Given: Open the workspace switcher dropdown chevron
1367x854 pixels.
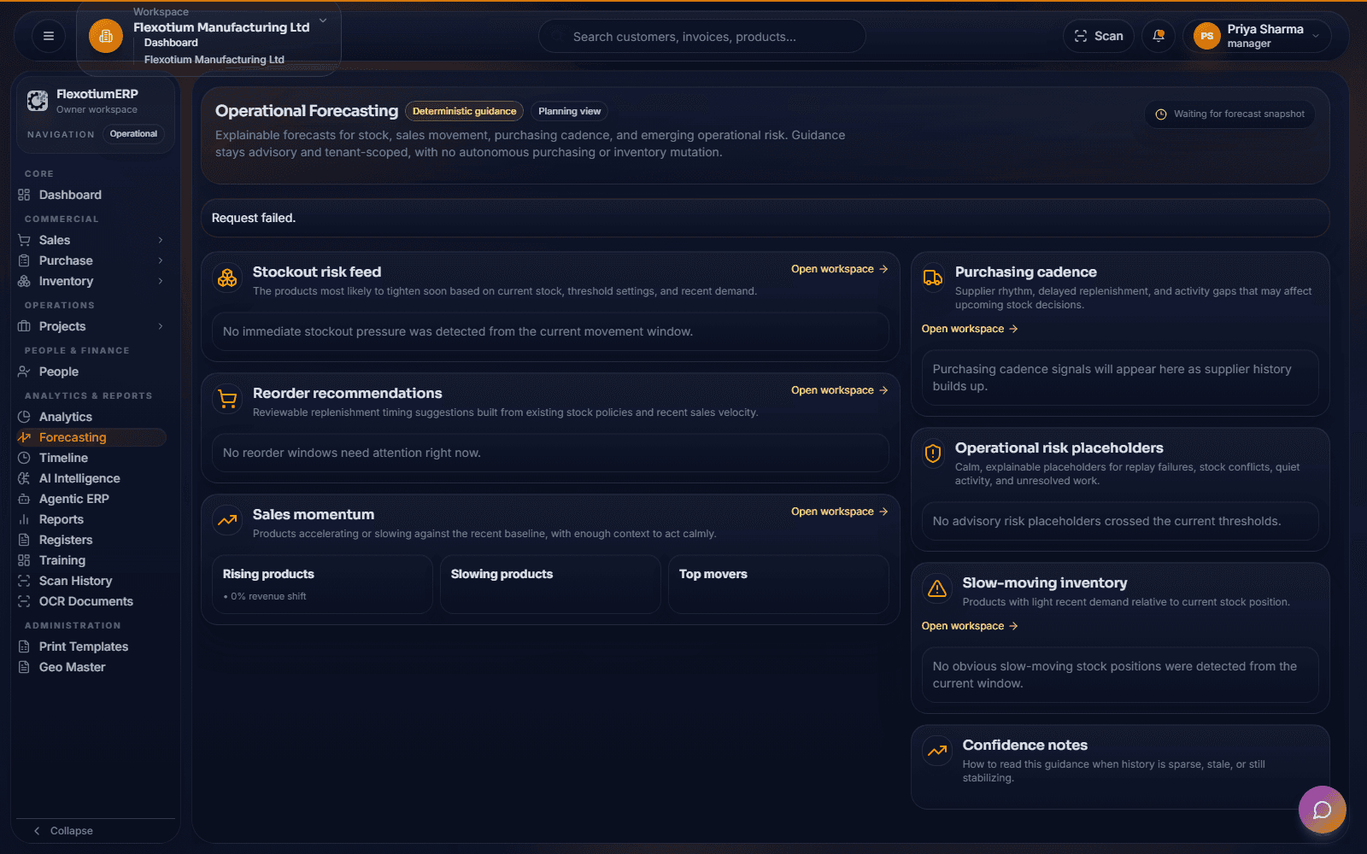Looking at the screenshot, I should (323, 20).
